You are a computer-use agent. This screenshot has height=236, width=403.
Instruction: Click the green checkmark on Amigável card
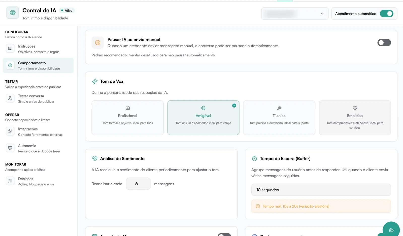point(234,106)
